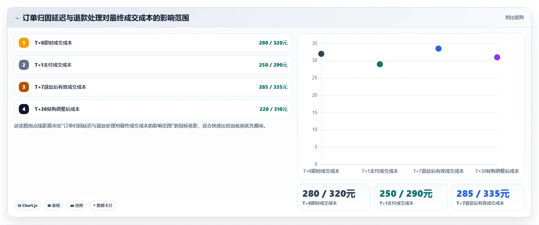The image size is (539, 225).
Task: Click the blue chart point for T+7
Action: tap(438, 49)
